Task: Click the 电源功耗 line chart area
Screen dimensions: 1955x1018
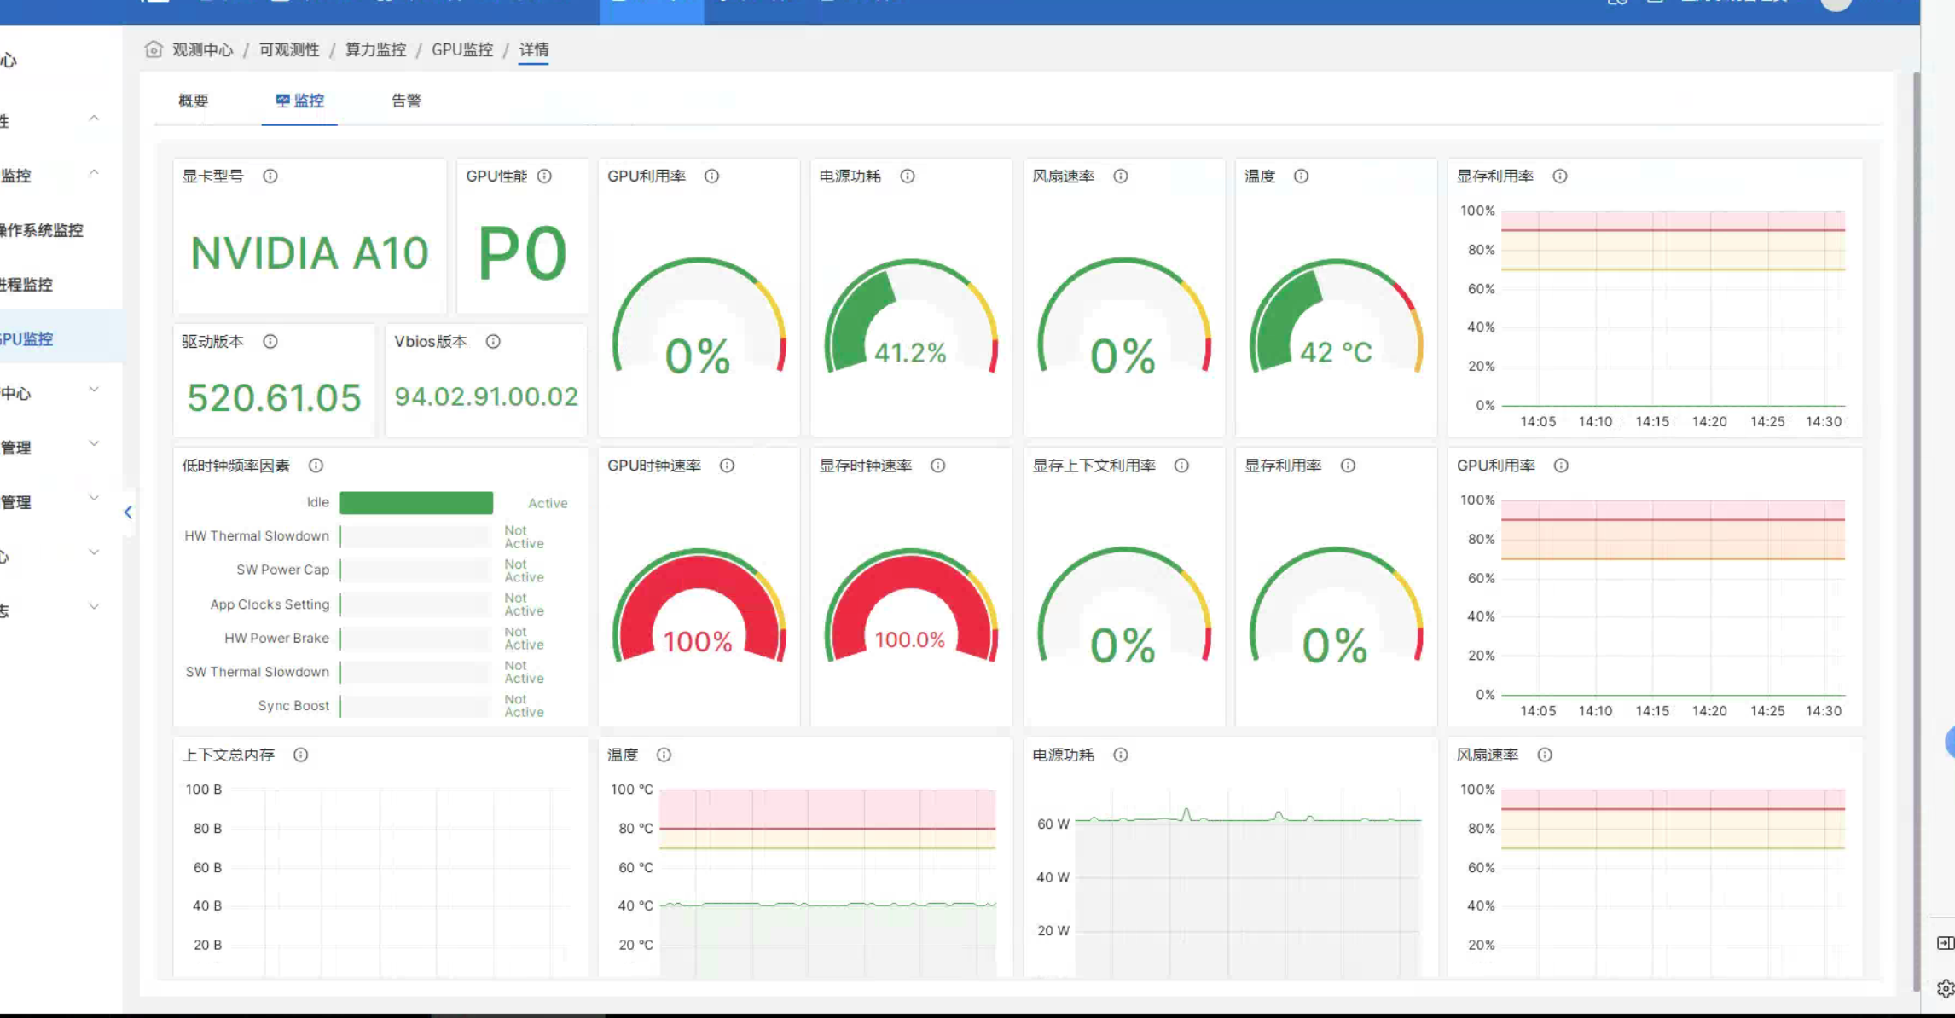Action: (x=1248, y=882)
